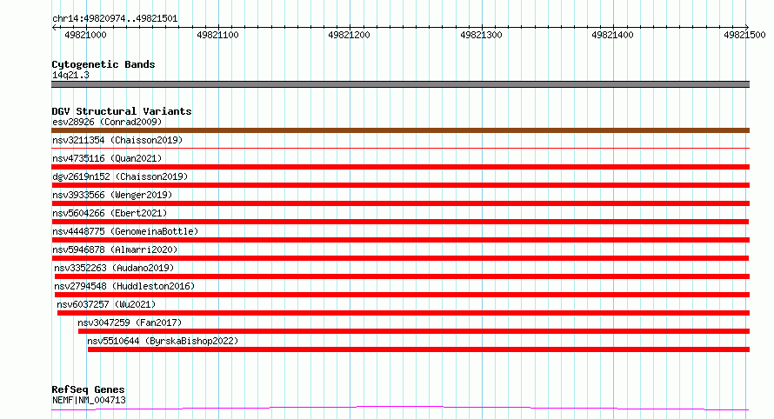The width and height of the screenshot is (774, 419).
Task: Select the 14q21.3 band label
Action: click(x=70, y=75)
